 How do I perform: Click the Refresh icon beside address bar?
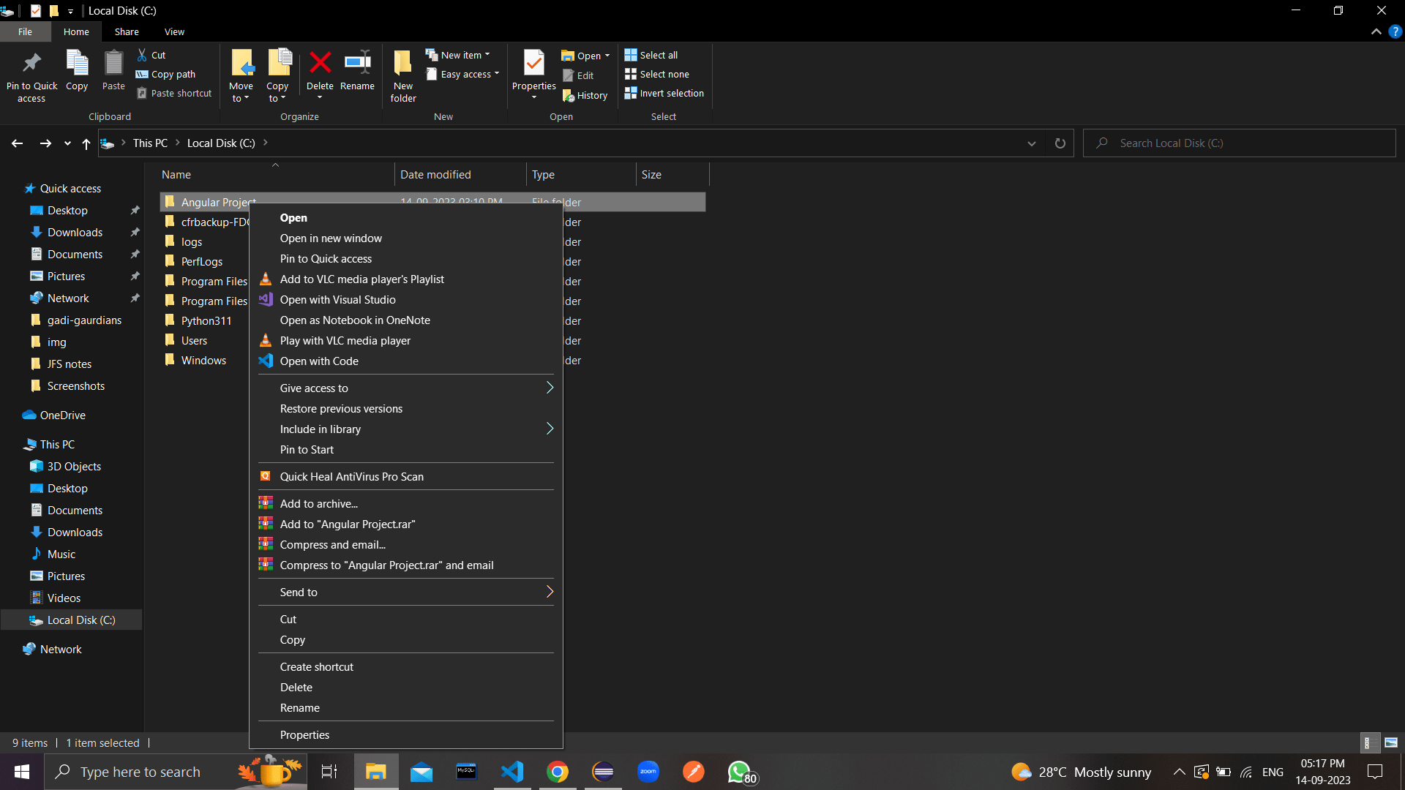1060,143
